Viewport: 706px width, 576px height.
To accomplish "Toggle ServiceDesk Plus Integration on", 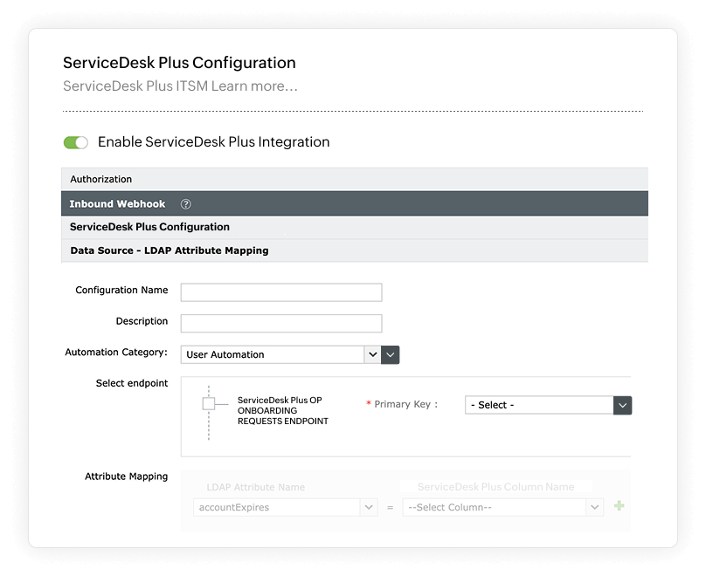I will coord(76,141).
